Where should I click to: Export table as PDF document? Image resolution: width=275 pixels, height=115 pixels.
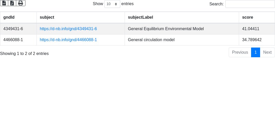pyautogui.click(x=12, y=3)
